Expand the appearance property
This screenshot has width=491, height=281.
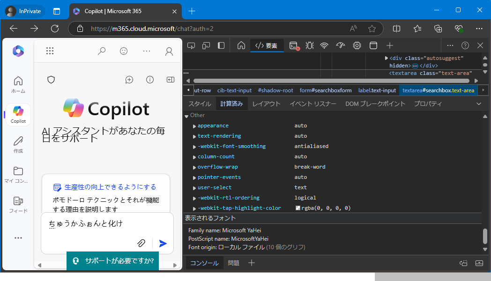pos(194,126)
